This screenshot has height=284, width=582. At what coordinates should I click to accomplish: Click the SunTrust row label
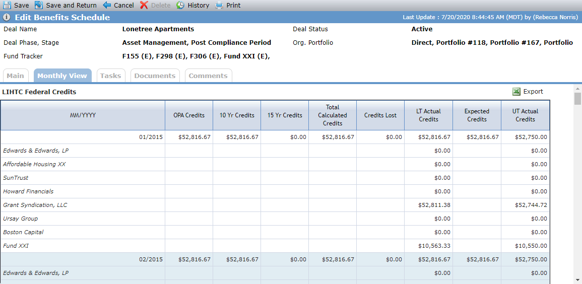pyautogui.click(x=16, y=178)
